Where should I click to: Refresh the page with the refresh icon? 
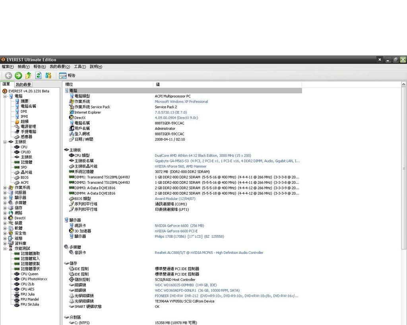point(38,75)
